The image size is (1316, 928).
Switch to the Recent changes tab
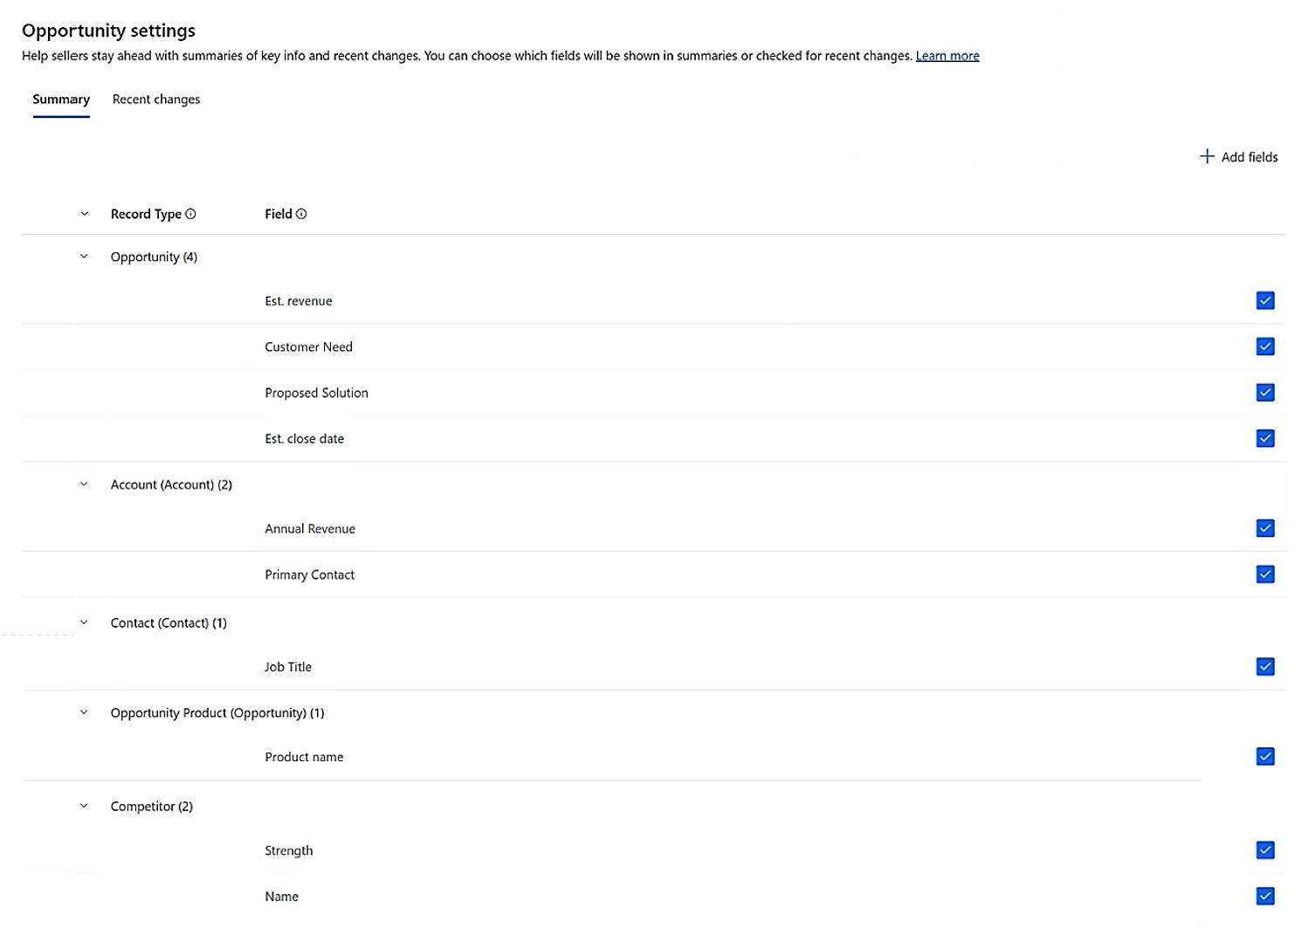(156, 100)
